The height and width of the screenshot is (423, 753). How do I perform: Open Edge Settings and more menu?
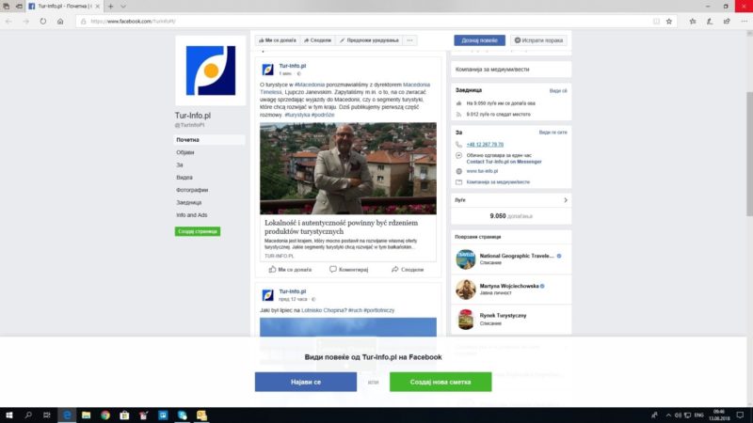[x=744, y=21]
